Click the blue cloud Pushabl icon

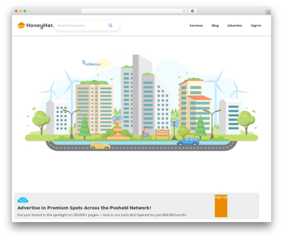(23, 200)
